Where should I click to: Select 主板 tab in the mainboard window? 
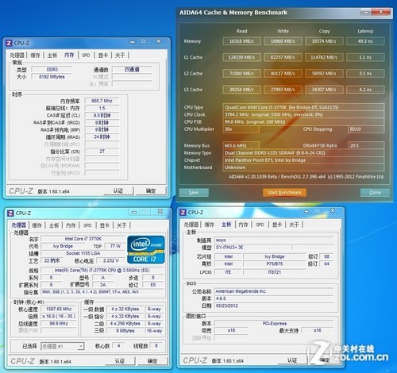(226, 225)
